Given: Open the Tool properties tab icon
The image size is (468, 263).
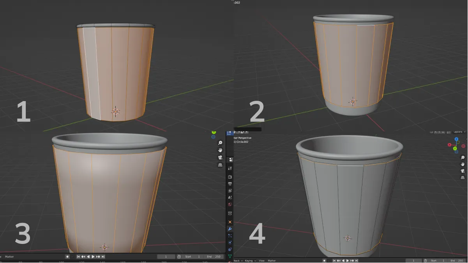Looking at the screenshot, I should click(230, 168).
